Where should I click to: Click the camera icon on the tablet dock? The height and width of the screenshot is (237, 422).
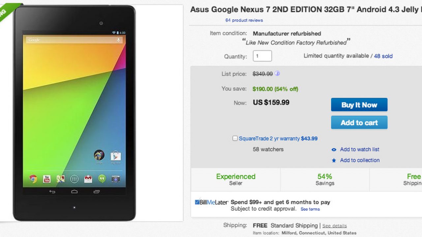point(115,179)
